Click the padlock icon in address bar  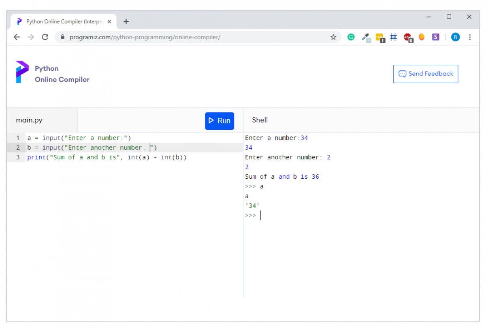62,37
